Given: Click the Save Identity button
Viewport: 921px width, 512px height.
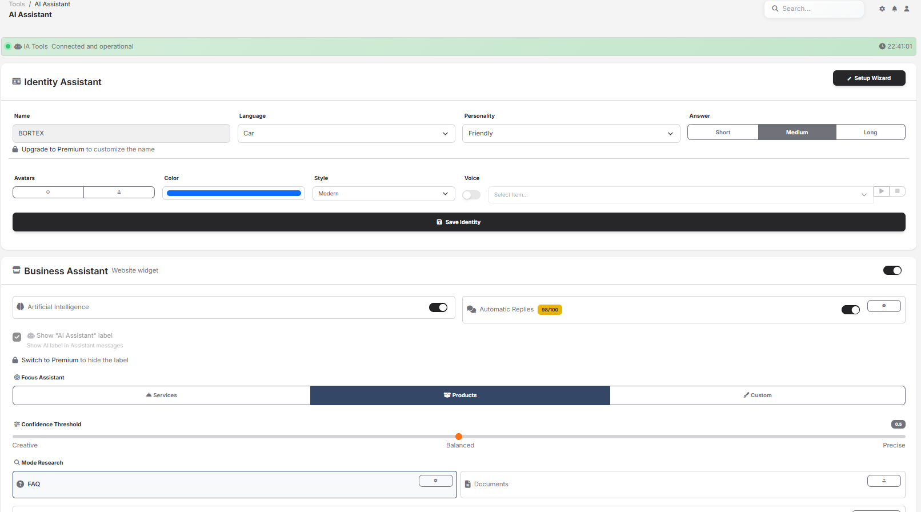Looking at the screenshot, I should (459, 222).
